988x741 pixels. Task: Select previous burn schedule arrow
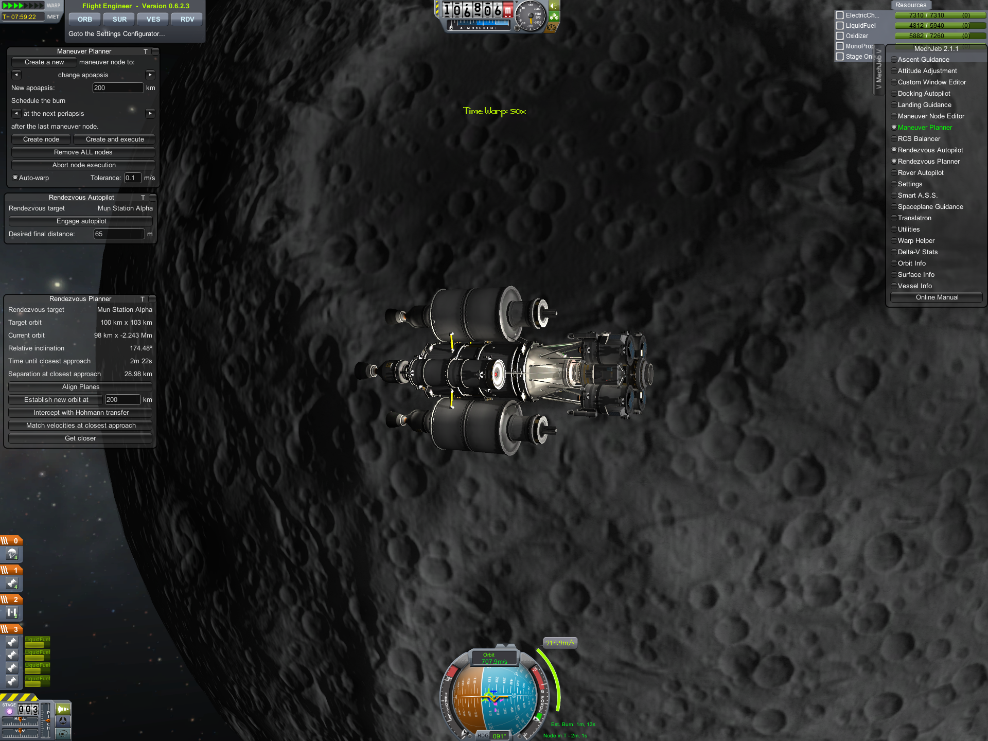[x=16, y=114]
